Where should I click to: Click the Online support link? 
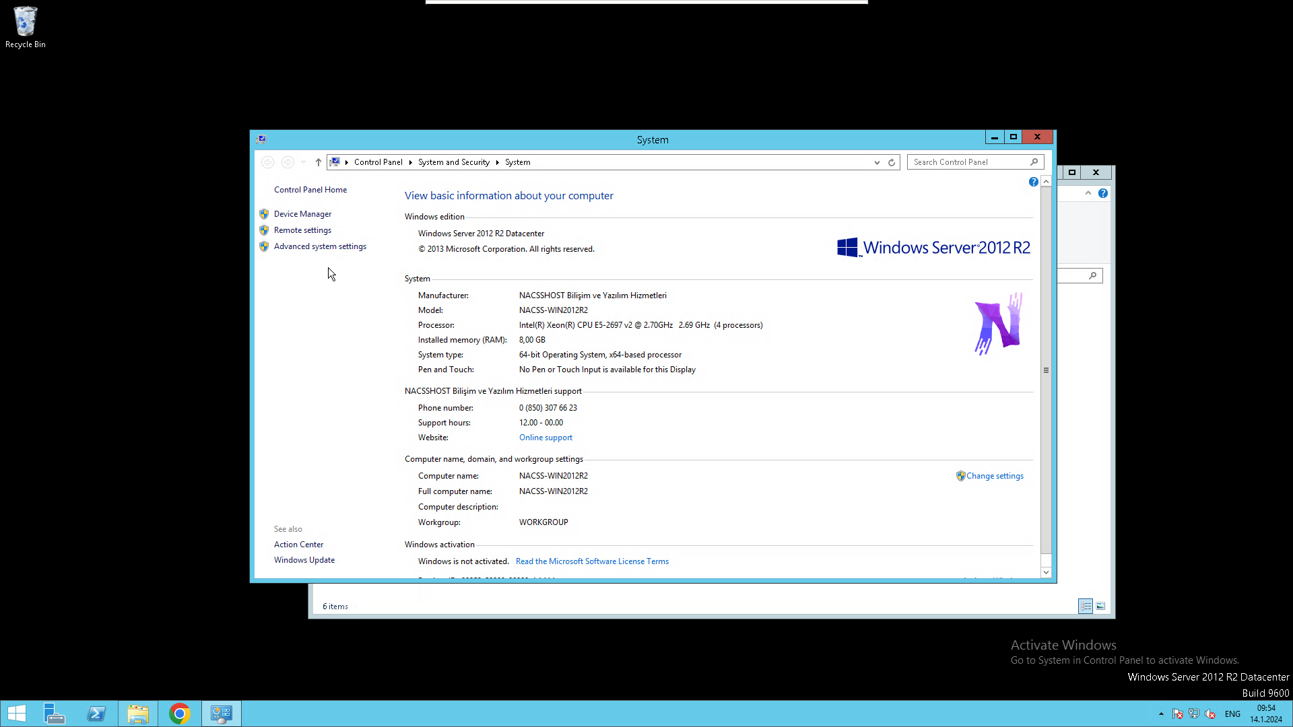(545, 438)
